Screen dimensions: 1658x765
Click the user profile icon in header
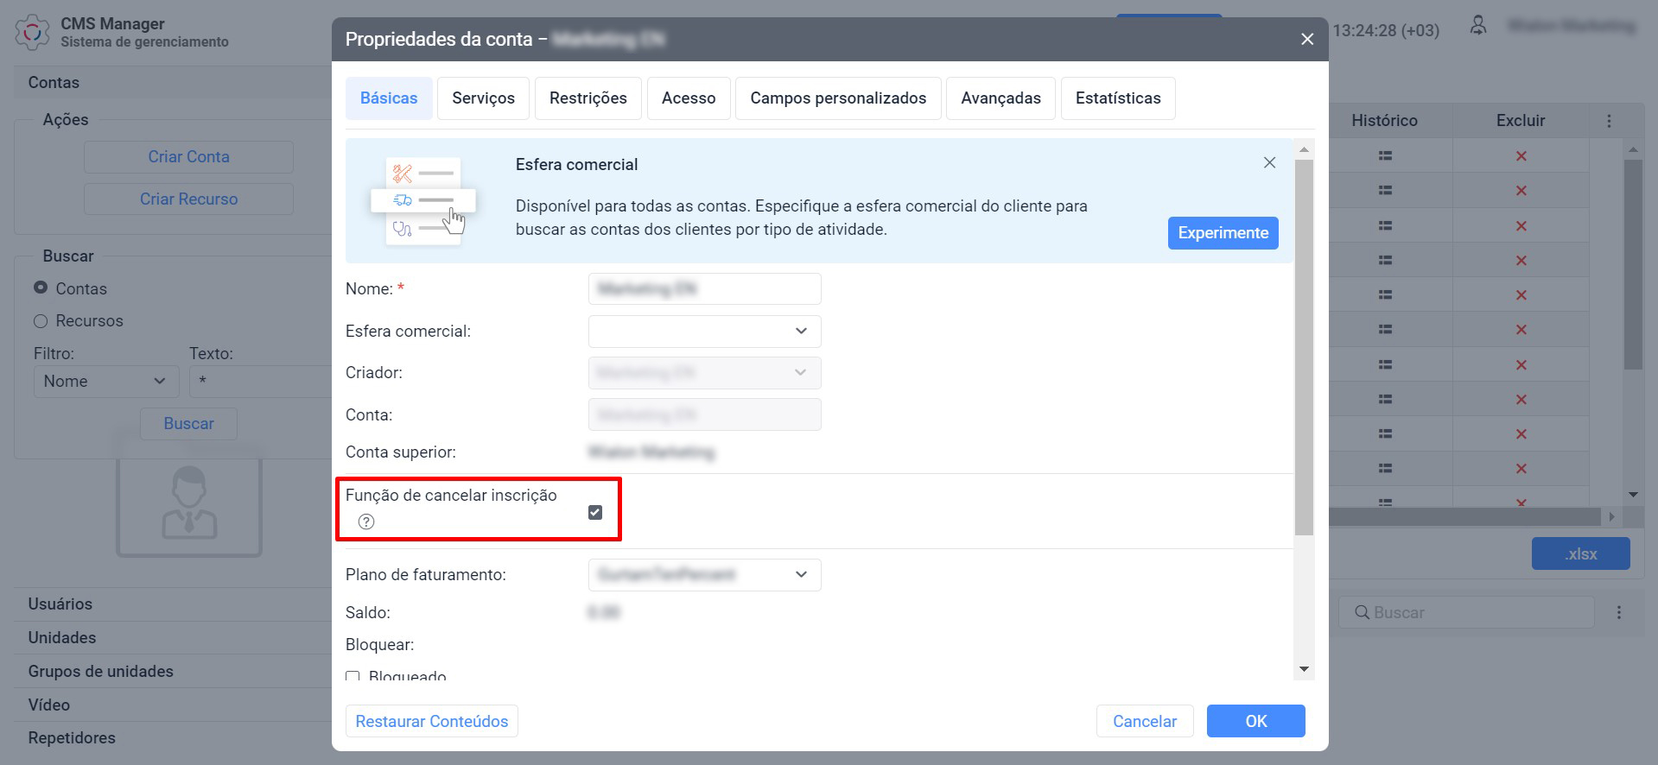pyautogui.click(x=1478, y=27)
